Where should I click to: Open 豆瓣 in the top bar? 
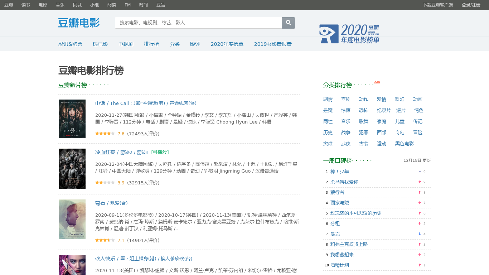click(x=9, y=5)
